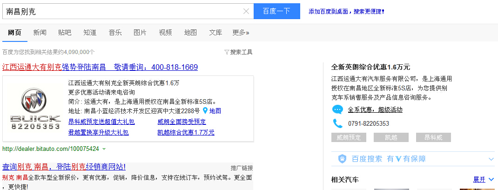Click the result count text 4,090,000个

coord(79,52)
